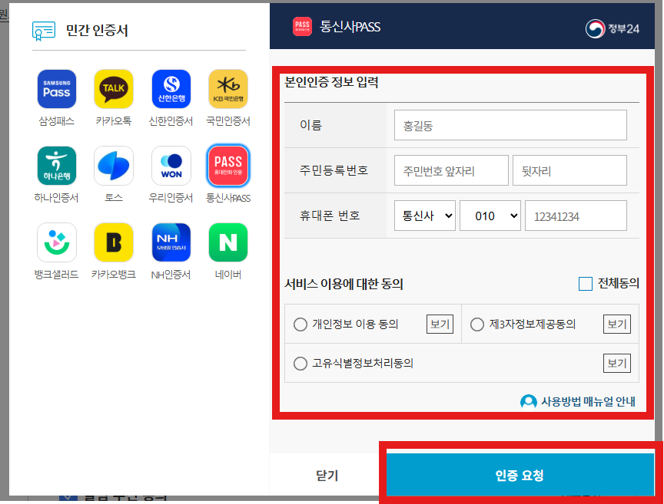Choose the 토스 certificate icon
The width and height of the screenshot is (664, 504).
tap(114, 166)
